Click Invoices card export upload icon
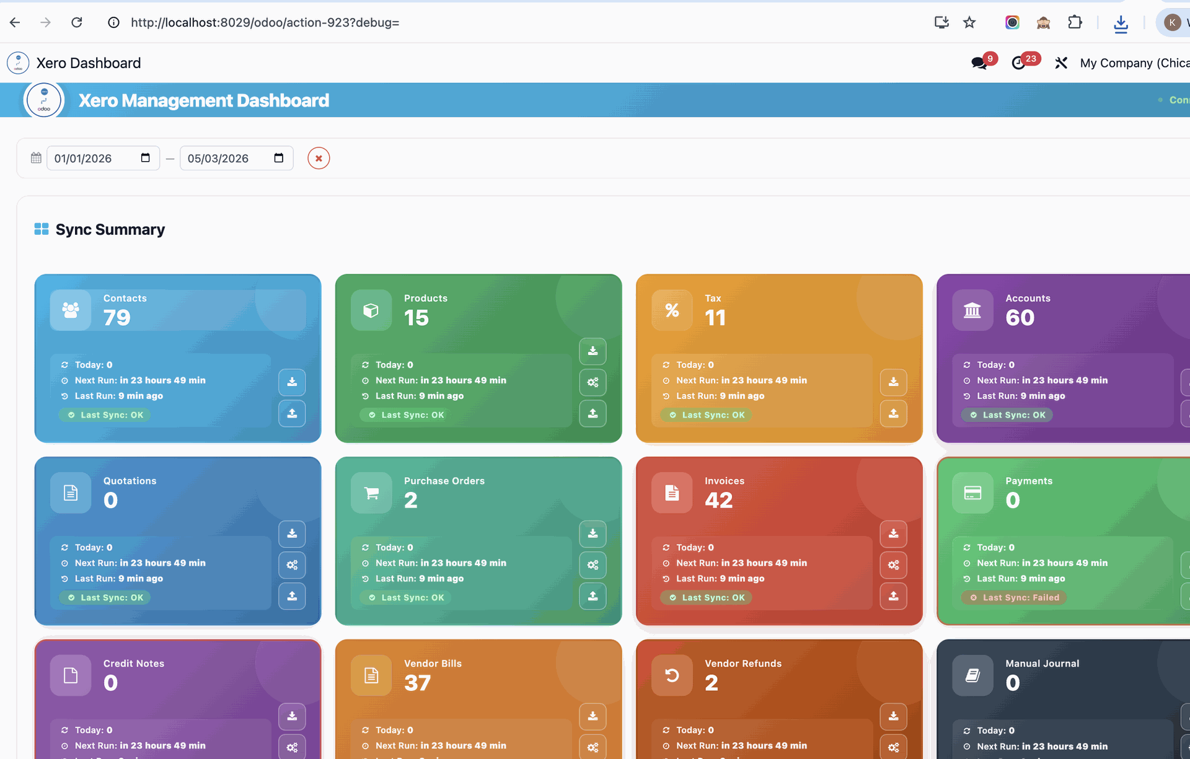1190x759 pixels. click(893, 596)
